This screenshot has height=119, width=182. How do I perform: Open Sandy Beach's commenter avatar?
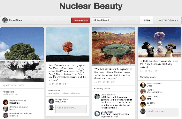coord(97,114)
